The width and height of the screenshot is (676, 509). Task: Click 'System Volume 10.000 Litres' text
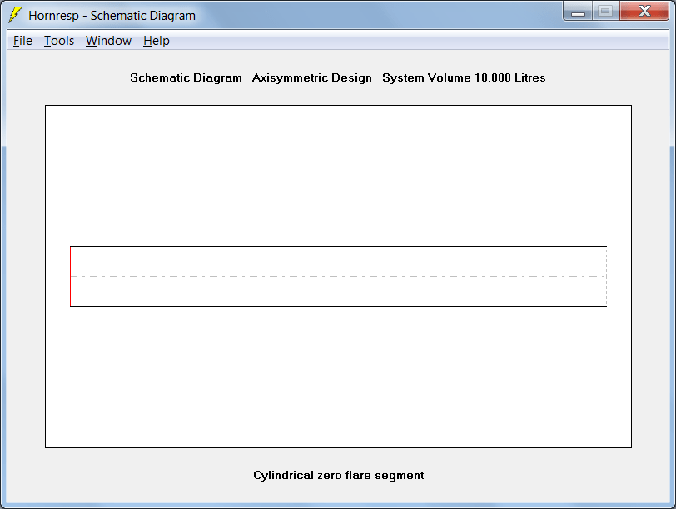(464, 77)
